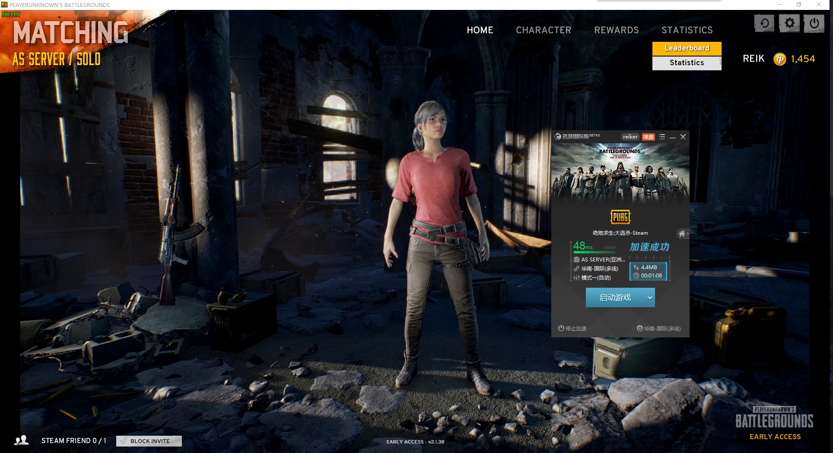Image resolution: width=833 pixels, height=453 pixels.
Task: Click the 48ms latency progress bar
Action: pos(594,252)
